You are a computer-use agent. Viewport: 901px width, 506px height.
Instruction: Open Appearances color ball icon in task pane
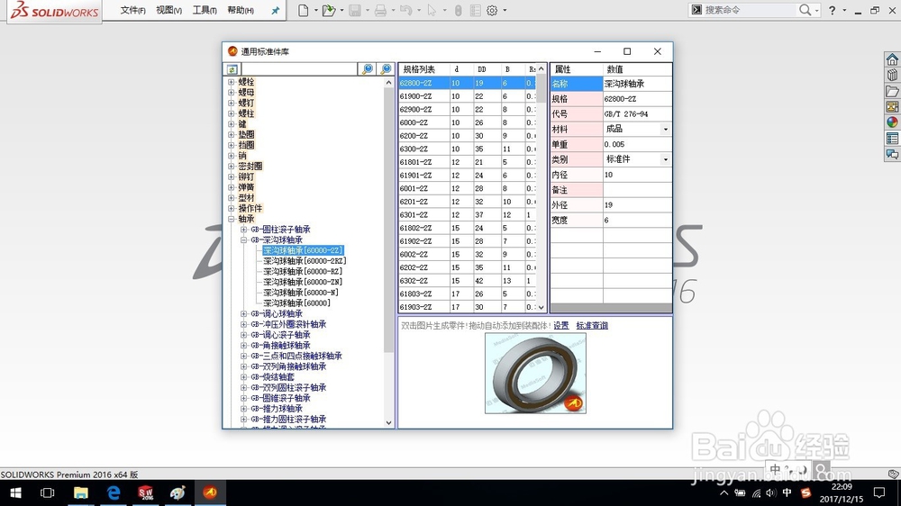tap(892, 122)
